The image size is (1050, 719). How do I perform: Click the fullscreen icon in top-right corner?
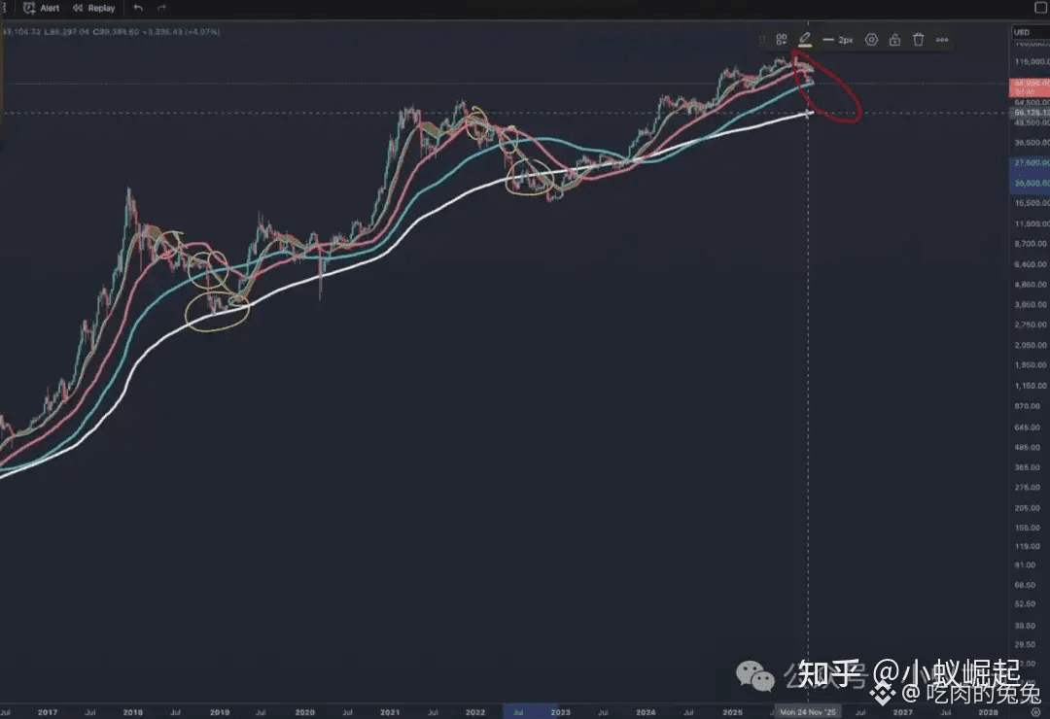[1042, 8]
